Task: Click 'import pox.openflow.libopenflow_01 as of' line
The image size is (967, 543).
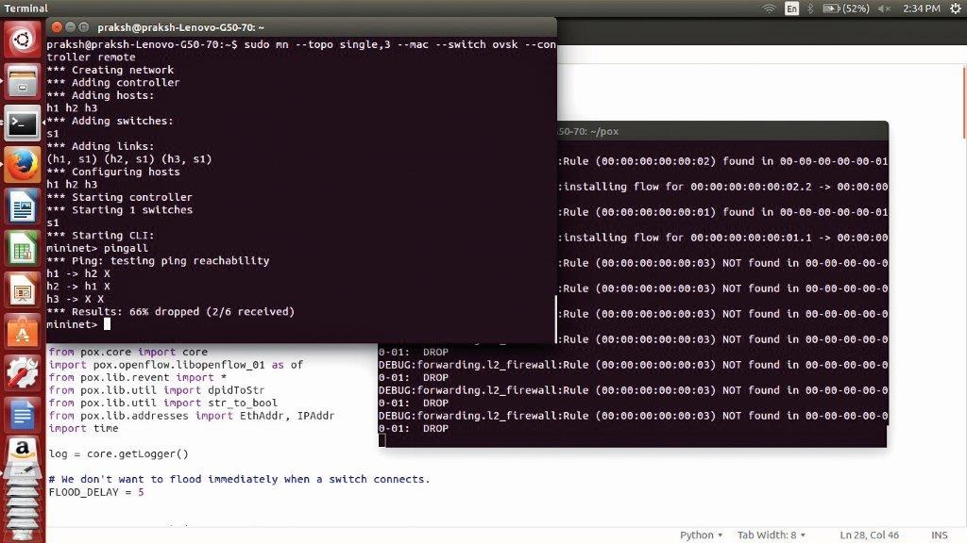Action: pyautogui.click(x=176, y=365)
